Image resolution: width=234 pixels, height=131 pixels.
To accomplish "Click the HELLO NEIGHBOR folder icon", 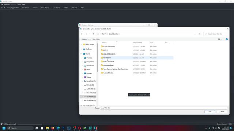I will tap(102, 54).
